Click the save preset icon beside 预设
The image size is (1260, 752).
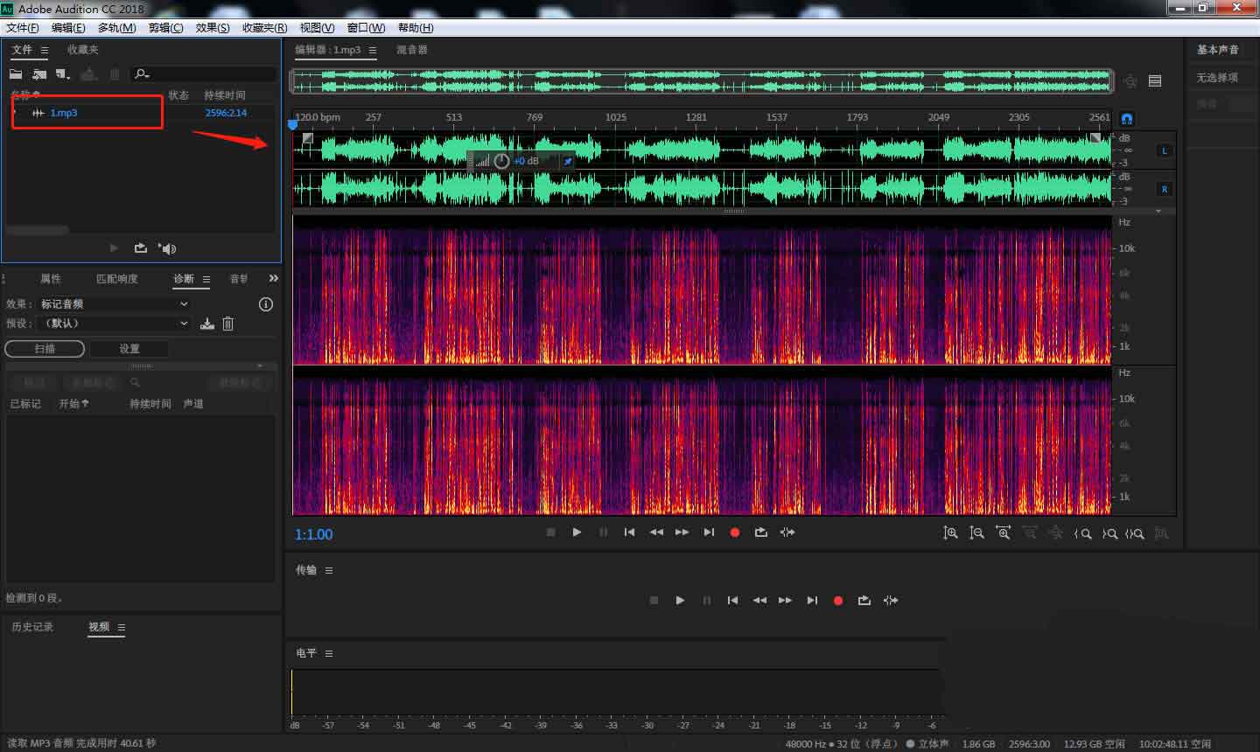point(207,324)
